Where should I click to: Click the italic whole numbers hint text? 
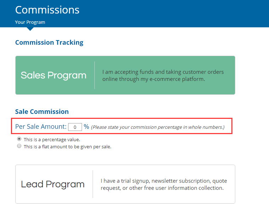point(158,127)
